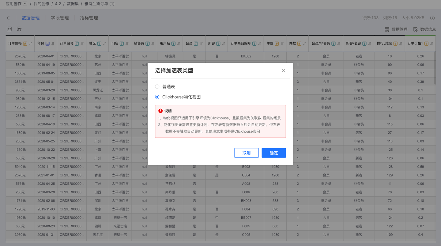The image size is (441, 246).
Task: Click the sort icon on 订单价格 column
Action: point(31,44)
